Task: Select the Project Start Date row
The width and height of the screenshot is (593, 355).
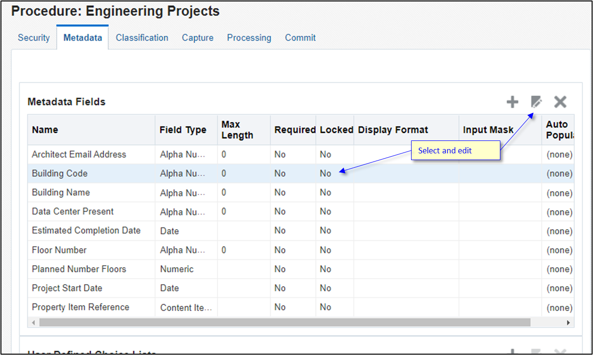Action: (x=66, y=288)
